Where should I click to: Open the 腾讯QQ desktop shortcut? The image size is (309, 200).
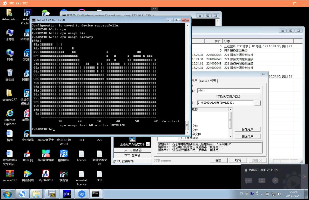[28, 156]
